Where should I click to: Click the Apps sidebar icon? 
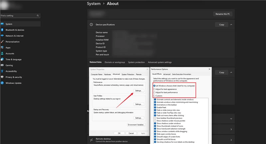click(2, 47)
